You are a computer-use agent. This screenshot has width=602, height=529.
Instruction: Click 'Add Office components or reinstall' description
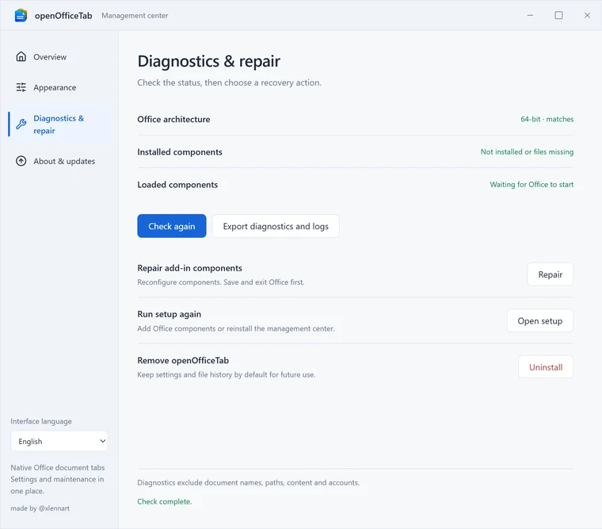(236, 328)
